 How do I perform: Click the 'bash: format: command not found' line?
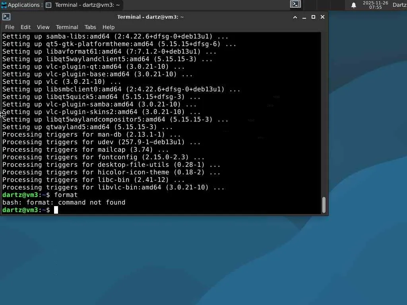click(64, 203)
